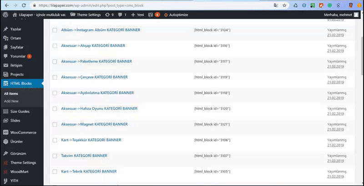The width and height of the screenshot is (364, 186).
Task: Open the Merhaba, mehmet account menu
Action: (341, 15)
